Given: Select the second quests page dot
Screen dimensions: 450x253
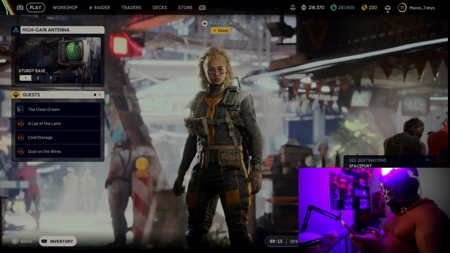Looking at the screenshot, I should 99,95.
